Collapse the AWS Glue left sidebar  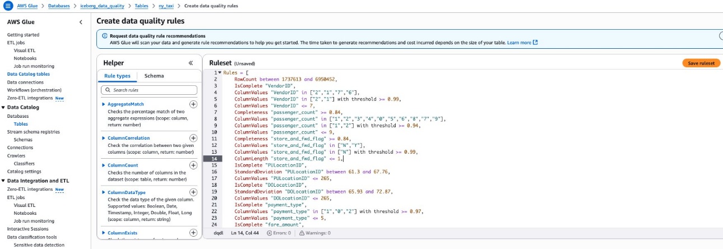[x=81, y=22]
